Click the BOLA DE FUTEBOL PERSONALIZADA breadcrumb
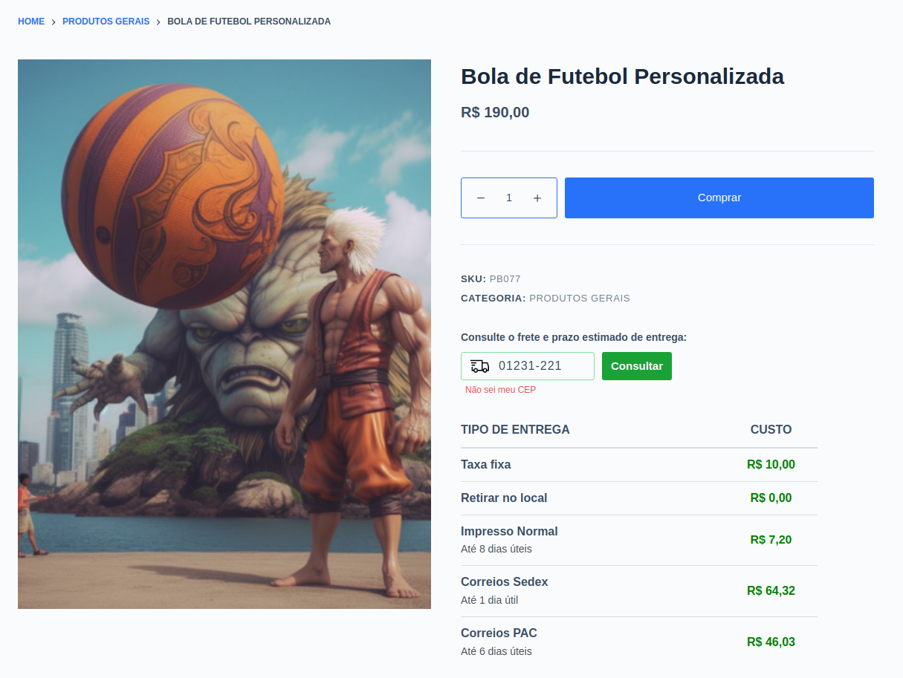Screen dimensions: 903x678 (249, 22)
